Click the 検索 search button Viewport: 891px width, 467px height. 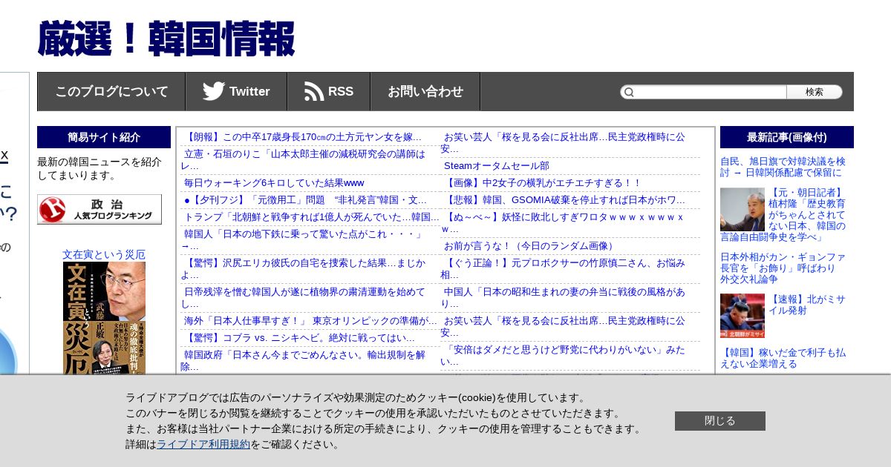(x=815, y=92)
